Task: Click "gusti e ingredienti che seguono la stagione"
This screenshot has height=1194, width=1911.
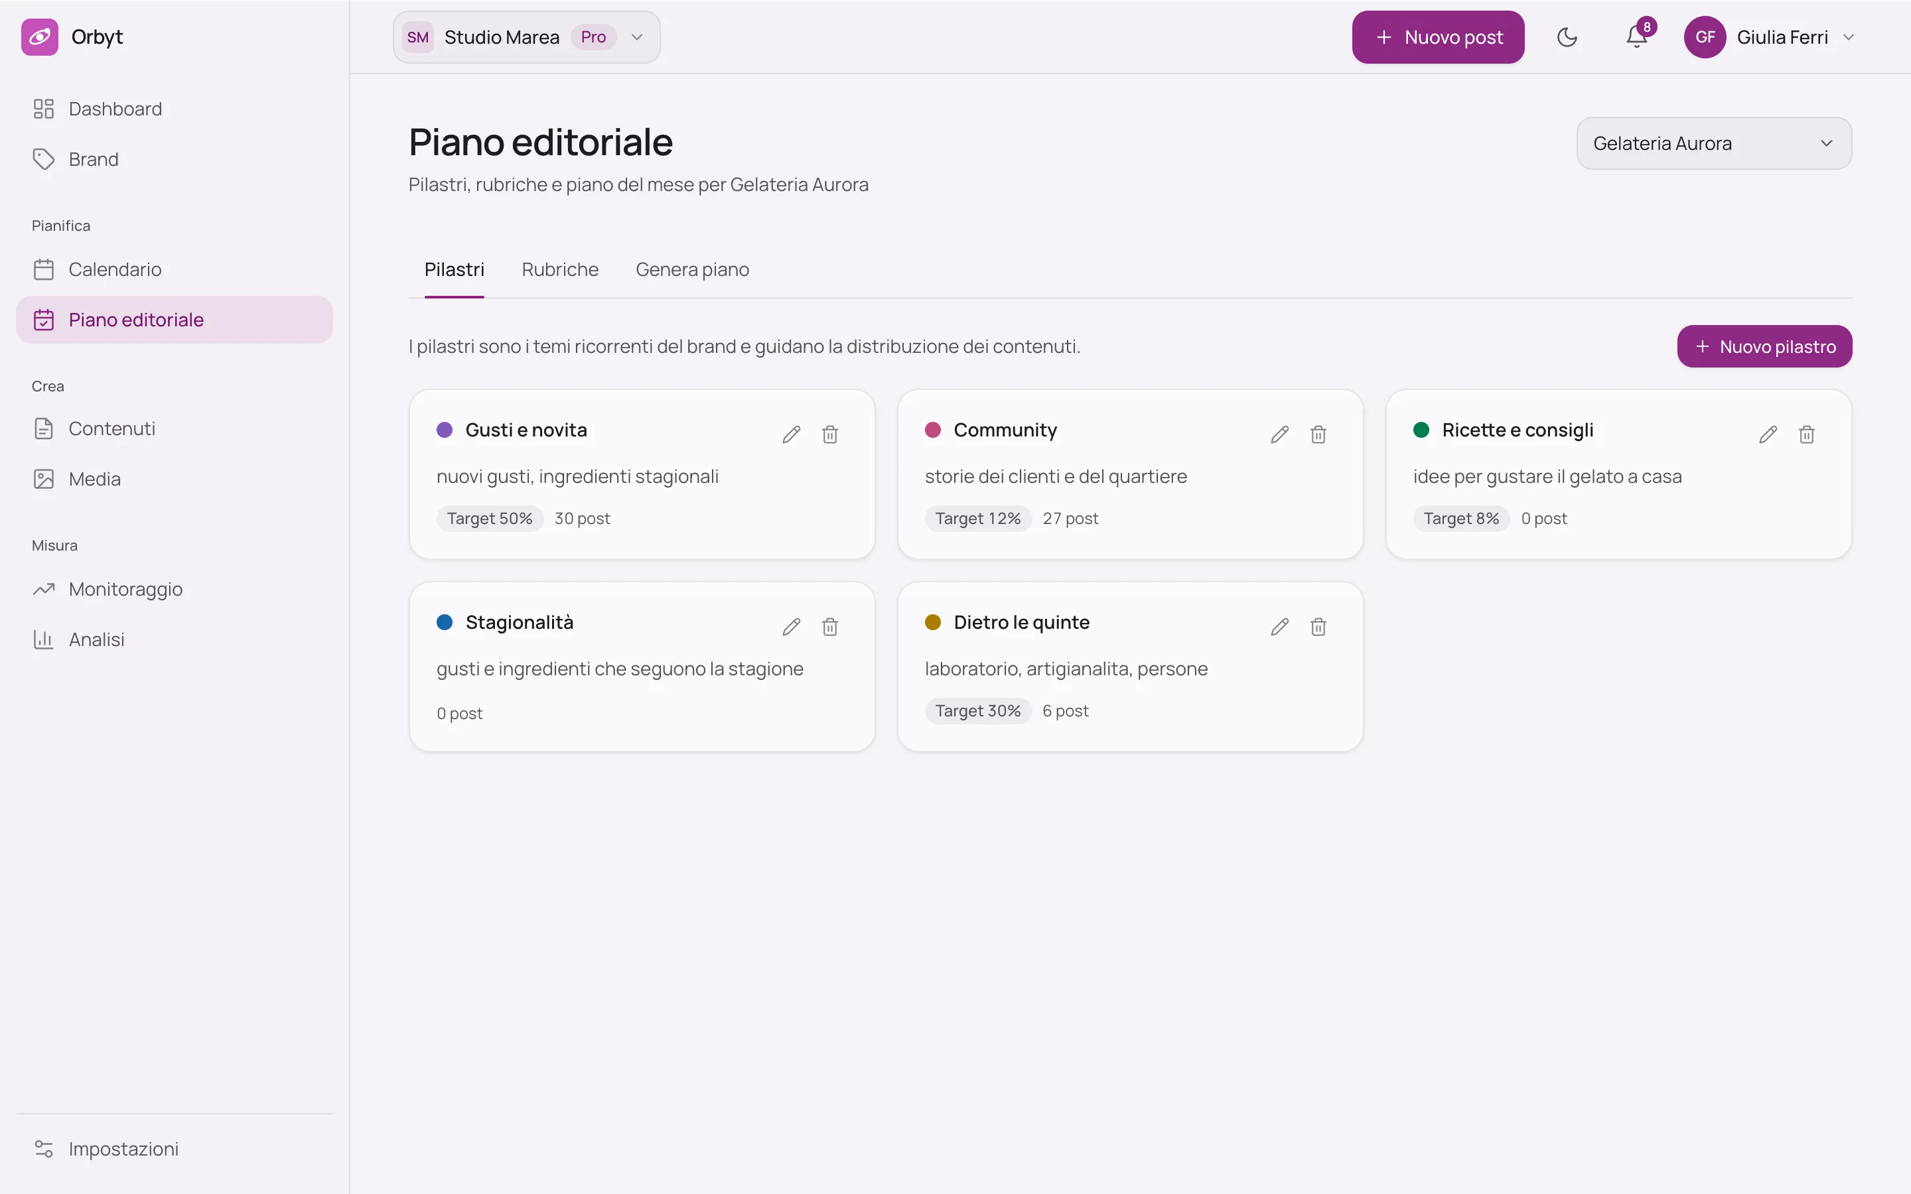Action: click(620, 669)
